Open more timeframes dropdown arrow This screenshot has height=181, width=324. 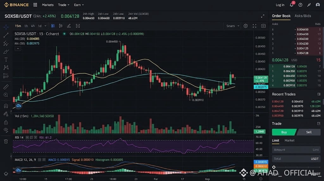click(x=46, y=26)
